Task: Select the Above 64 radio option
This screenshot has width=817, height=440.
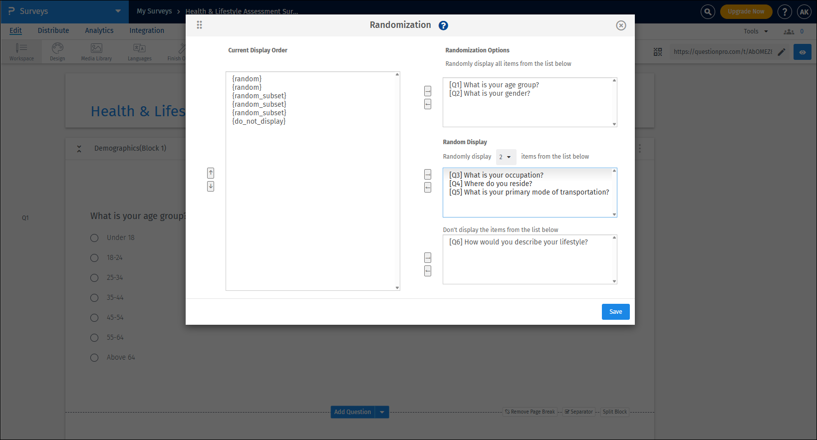Action: [x=94, y=358]
